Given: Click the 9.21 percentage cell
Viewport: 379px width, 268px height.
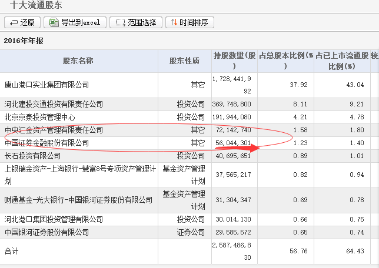Looking at the screenshot, I should (357, 104).
